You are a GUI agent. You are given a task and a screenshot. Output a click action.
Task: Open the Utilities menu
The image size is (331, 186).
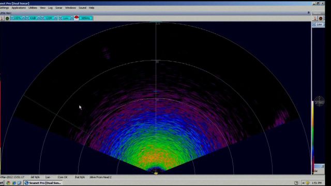(33, 8)
